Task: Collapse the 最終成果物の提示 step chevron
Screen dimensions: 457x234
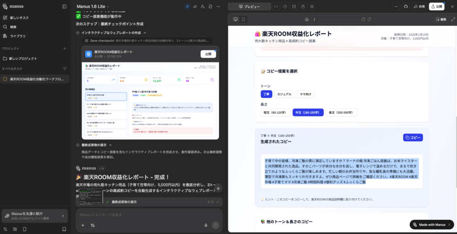Action: coord(110,145)
